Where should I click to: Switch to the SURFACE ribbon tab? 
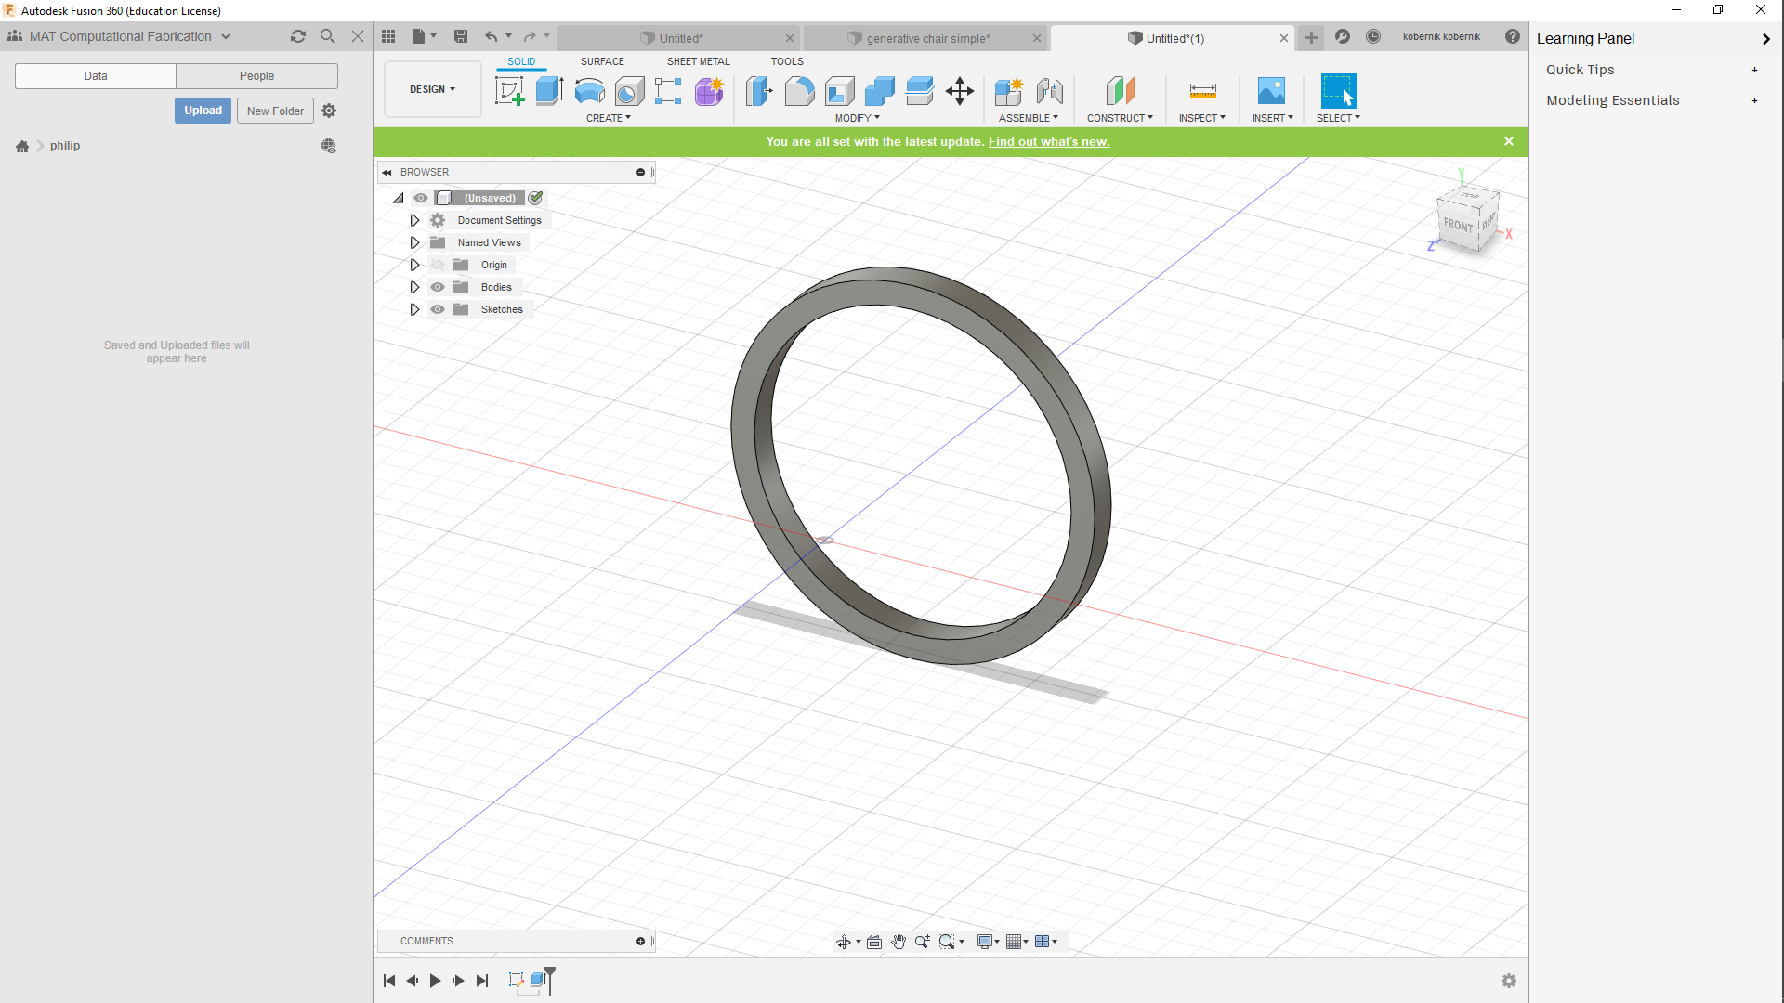[602, 60]
